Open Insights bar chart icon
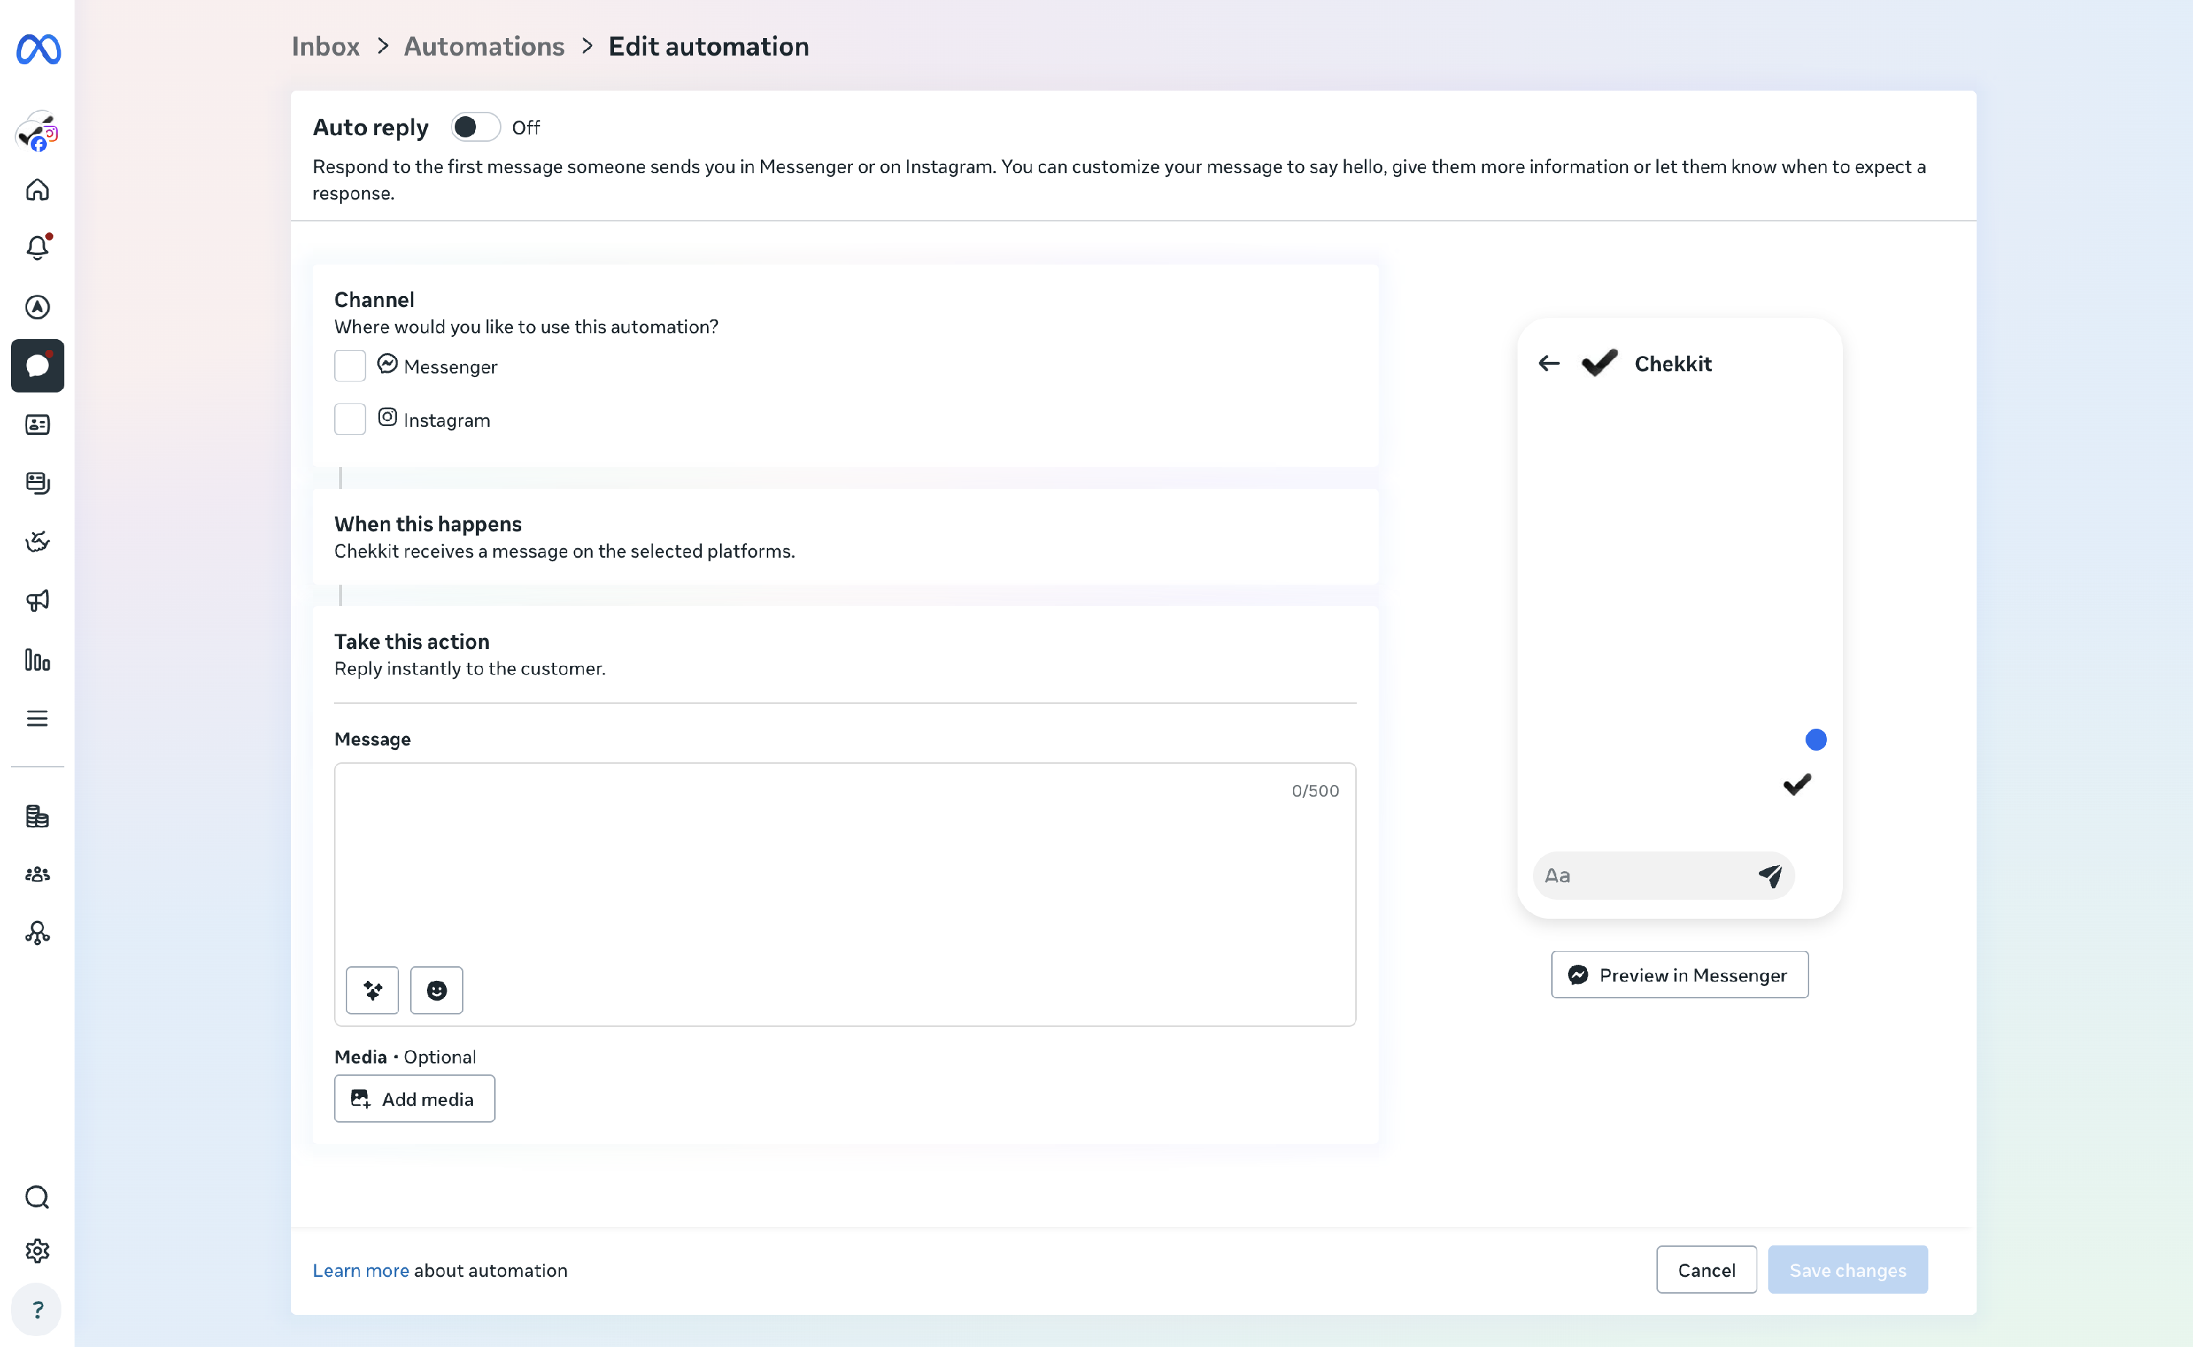 [37, 659]
